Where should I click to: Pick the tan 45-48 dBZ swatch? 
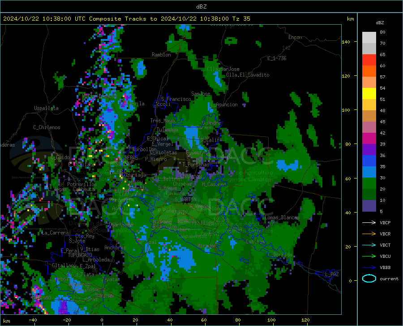[x=369, y=116]
